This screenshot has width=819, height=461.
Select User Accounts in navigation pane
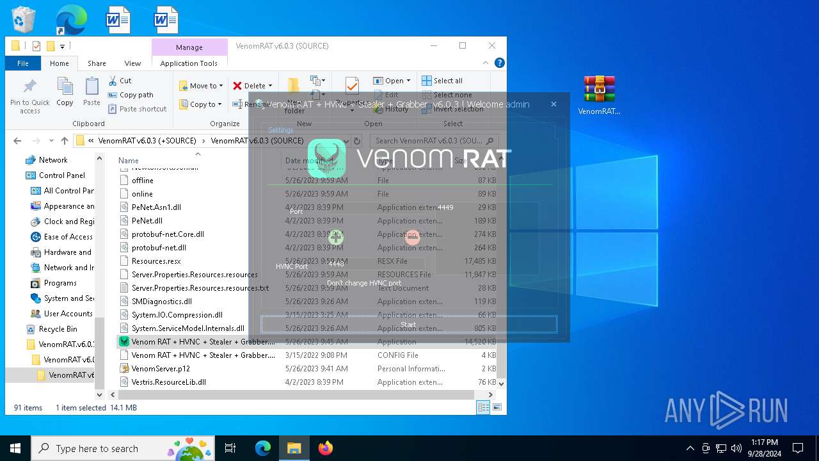point(68,314)
